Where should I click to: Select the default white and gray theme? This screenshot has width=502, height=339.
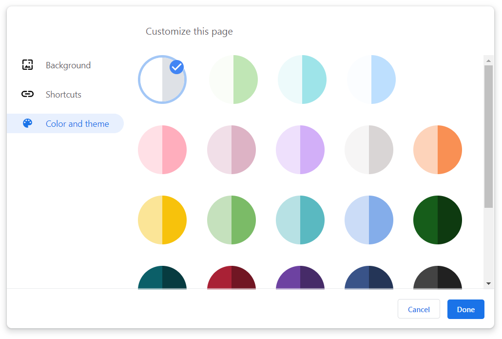pos(162,80)
